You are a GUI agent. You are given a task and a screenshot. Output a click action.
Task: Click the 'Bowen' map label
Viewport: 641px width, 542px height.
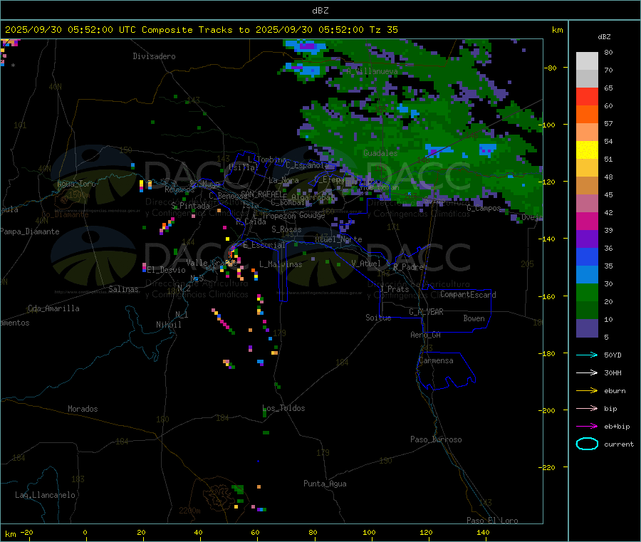coord(474,318)
